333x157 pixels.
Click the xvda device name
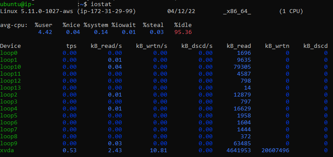click(x=7, y=150)
